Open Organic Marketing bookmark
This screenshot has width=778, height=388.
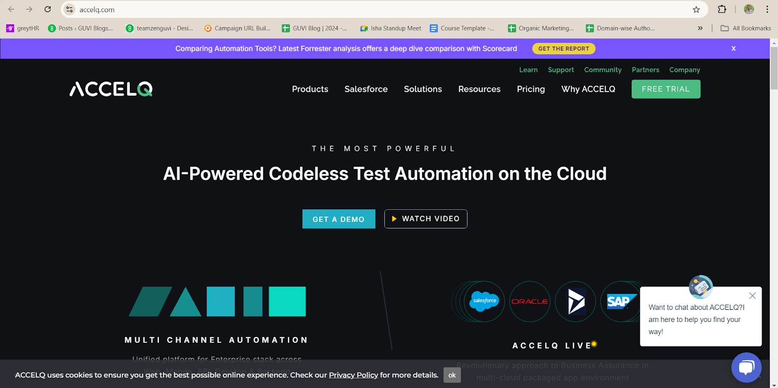[541, 28]
